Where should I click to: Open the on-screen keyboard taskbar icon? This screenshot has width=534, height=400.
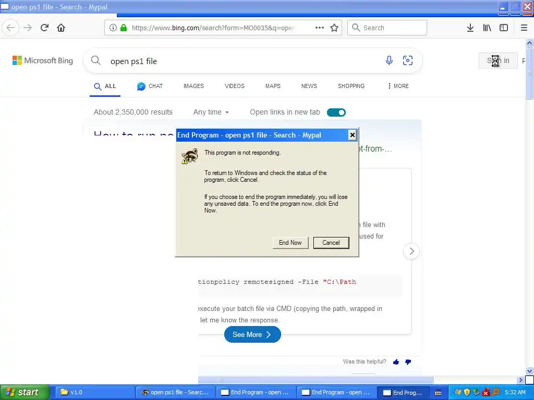438,393
